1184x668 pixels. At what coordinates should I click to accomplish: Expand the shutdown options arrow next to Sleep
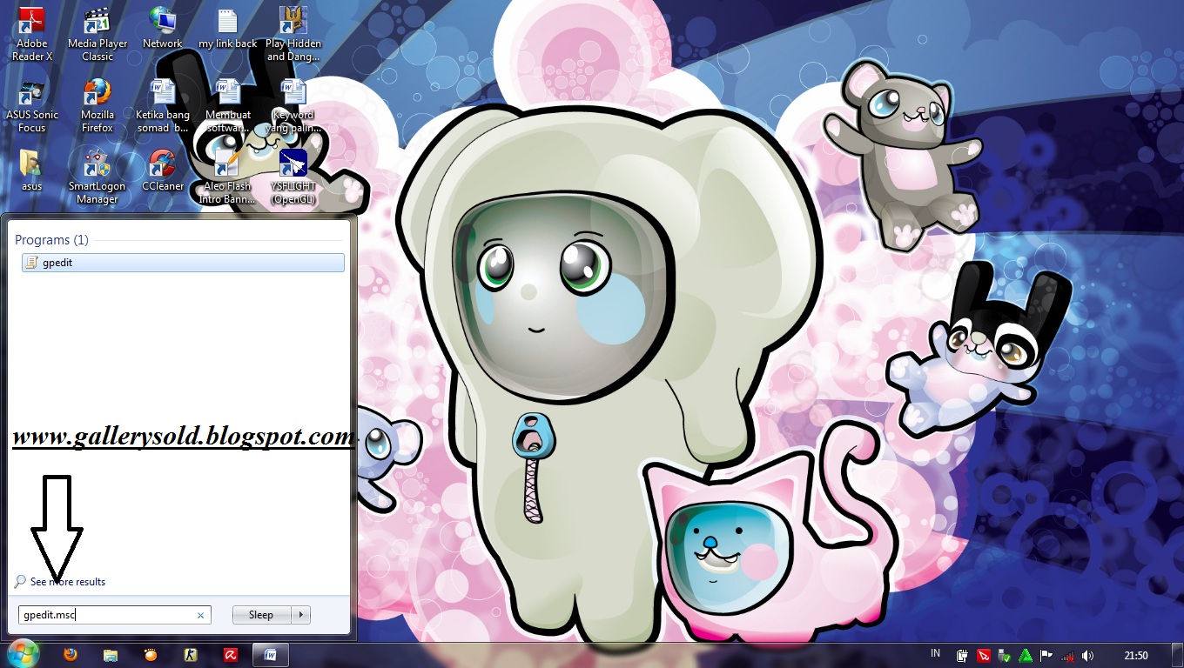coord(300,615)
